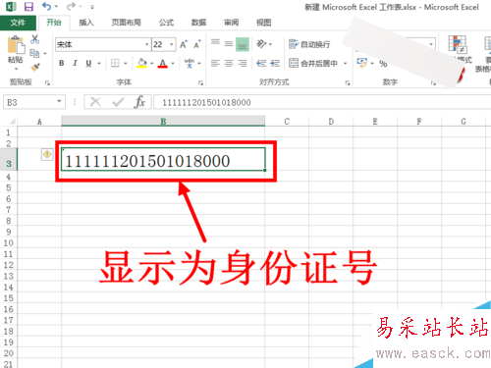Image resolution: width=491 pixels, height=368 pixels.
Task: Open the 合并后居中 dropdown arrow
Action: point(345,63)
